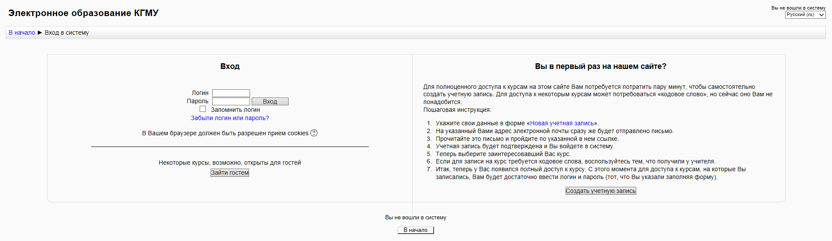832x241 pixels.
Task: Click the Вход login button
Action: tap(270, 101)
